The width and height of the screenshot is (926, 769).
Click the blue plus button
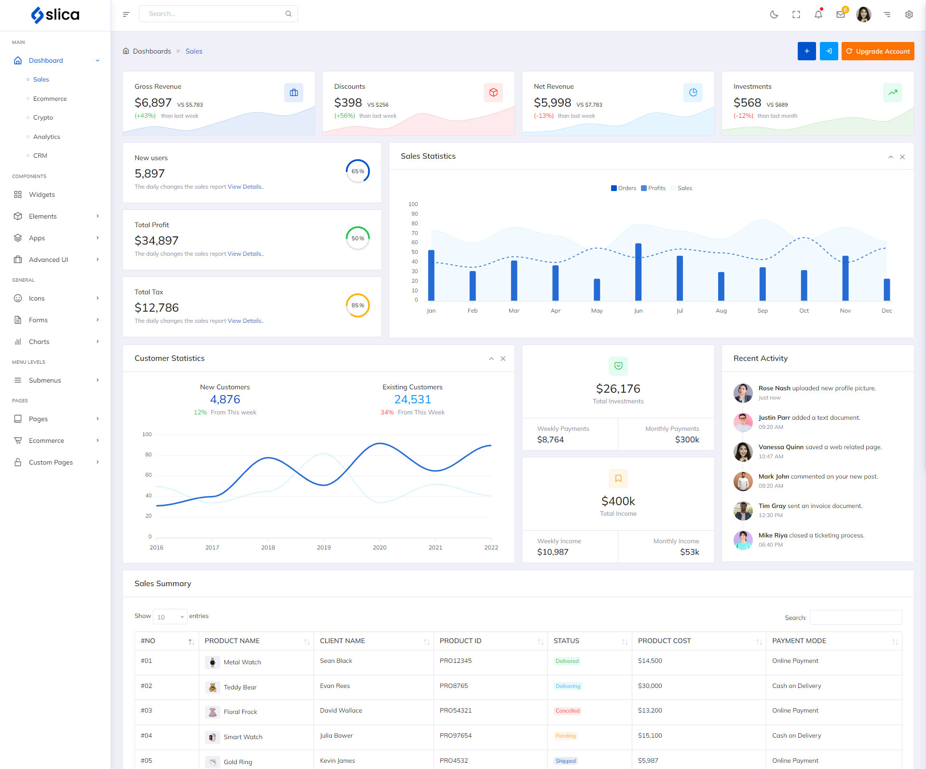tap(806, 51)
